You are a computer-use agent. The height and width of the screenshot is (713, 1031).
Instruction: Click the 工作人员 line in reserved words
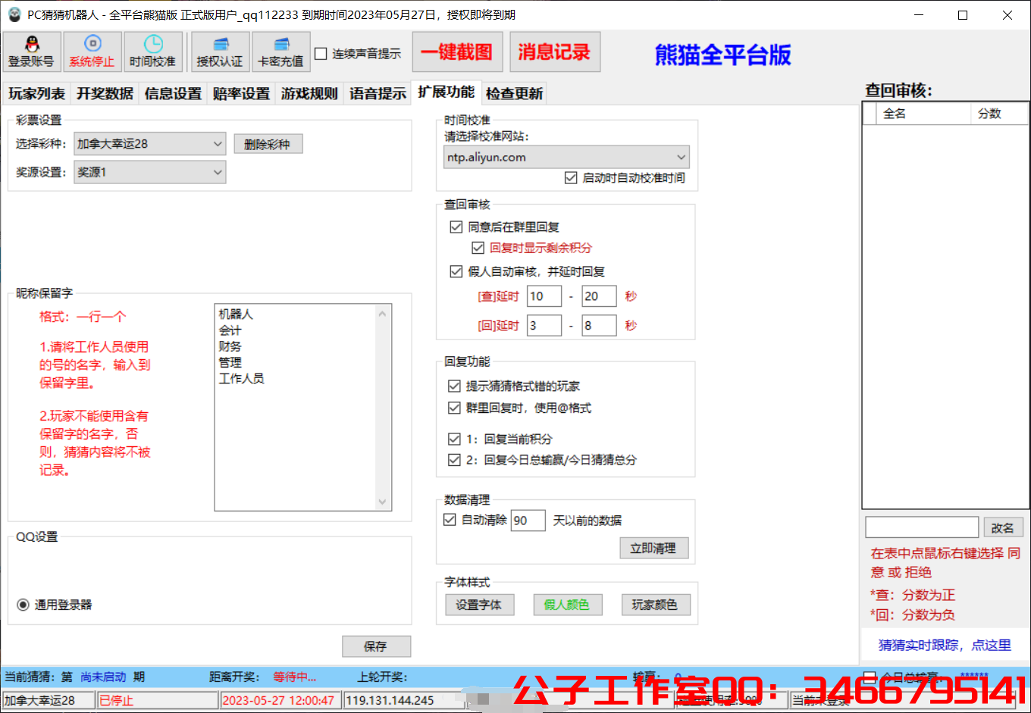point(241,378)
